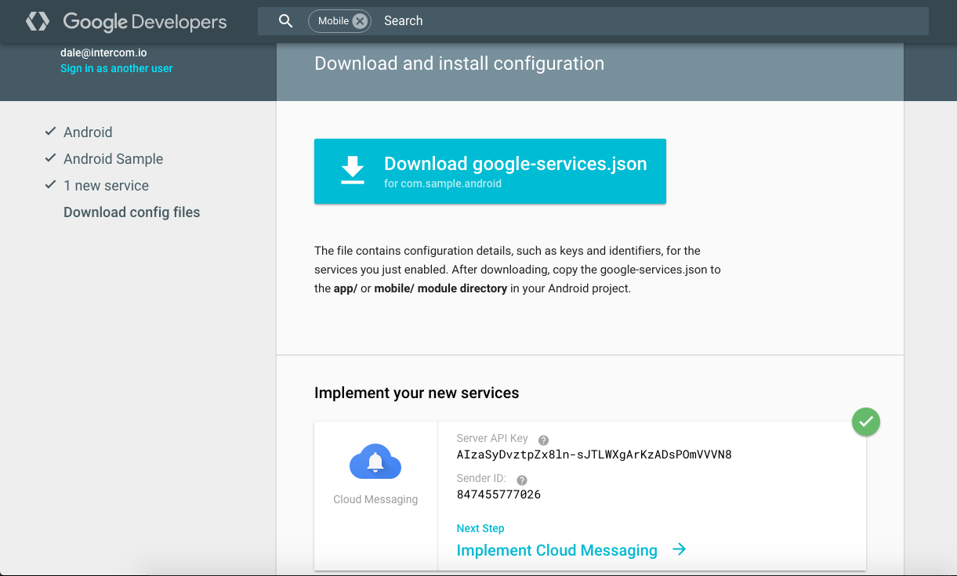Click the Google Developers logo icon

(38, 21)
